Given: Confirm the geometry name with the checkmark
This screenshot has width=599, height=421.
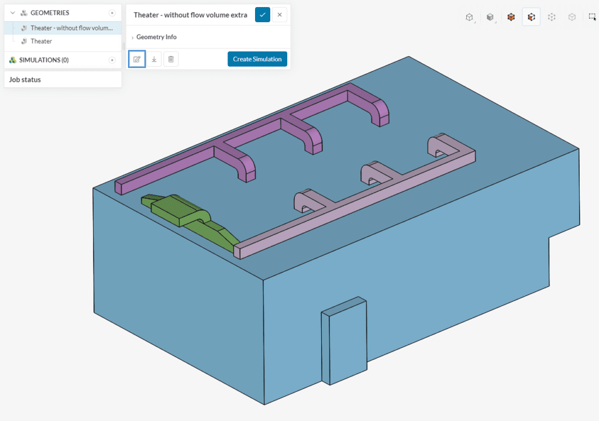Looking at the screenshot, I should coord(263,15).
